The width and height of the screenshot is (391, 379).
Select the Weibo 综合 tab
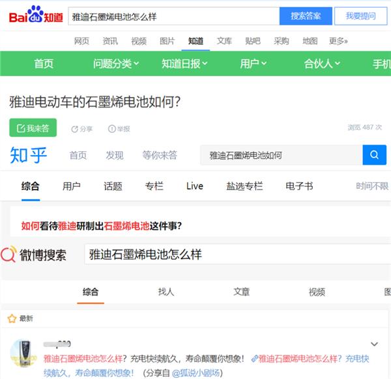[x=91, y=292]
